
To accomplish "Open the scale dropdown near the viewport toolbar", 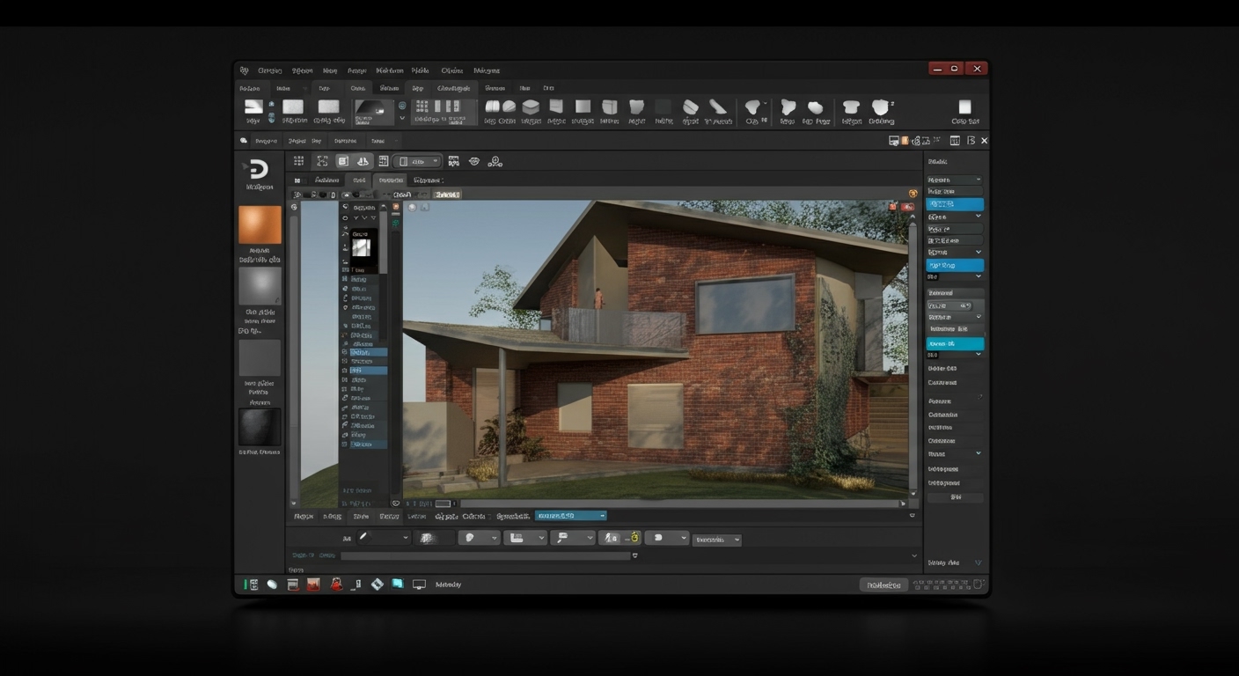I will 418,161.
